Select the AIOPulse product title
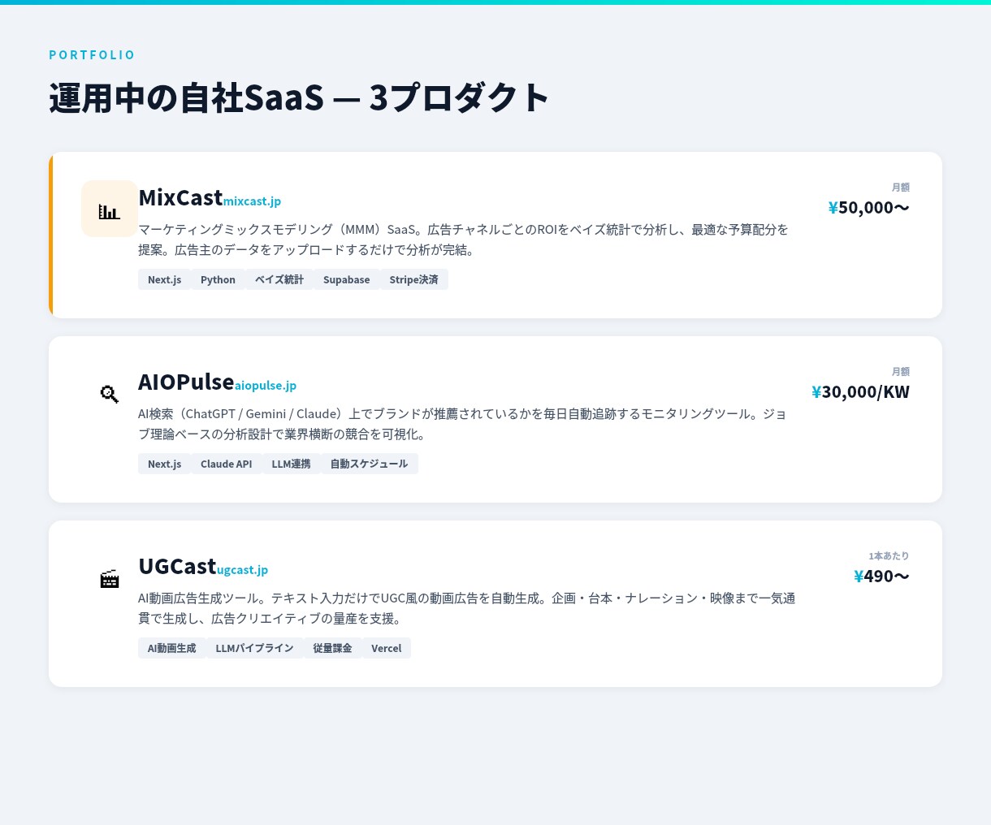 (x=186, y=382)
